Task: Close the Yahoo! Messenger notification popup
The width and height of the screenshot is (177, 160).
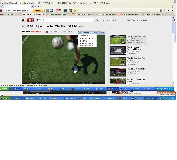Action: tap(174, 93)
